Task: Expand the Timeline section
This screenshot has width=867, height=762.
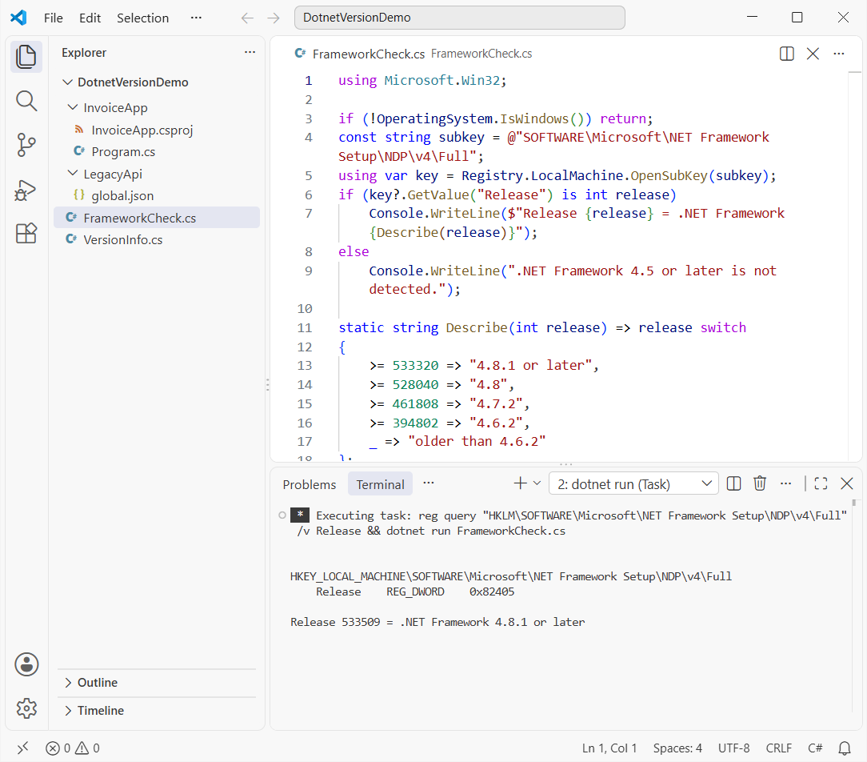Action: click(157, 710)
